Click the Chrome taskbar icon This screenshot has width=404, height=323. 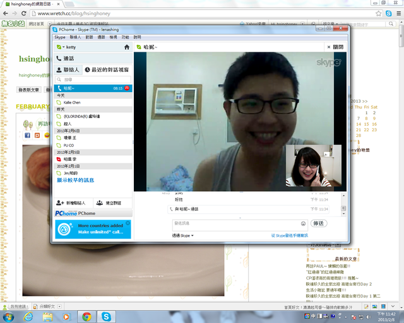pos(87,317)
